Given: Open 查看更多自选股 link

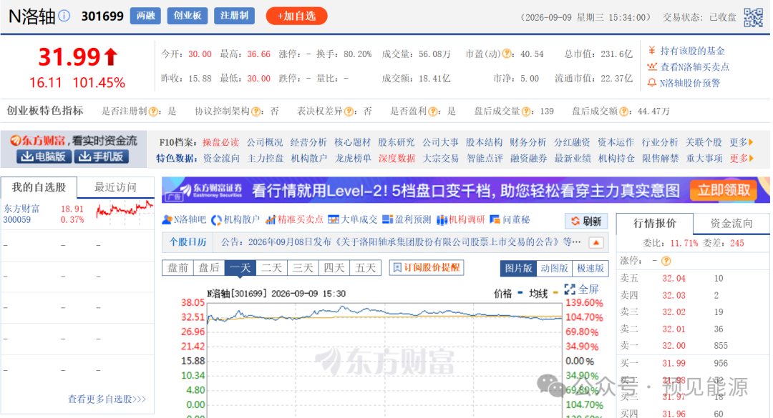Looking at the screenshot, I should pos(107,399).
